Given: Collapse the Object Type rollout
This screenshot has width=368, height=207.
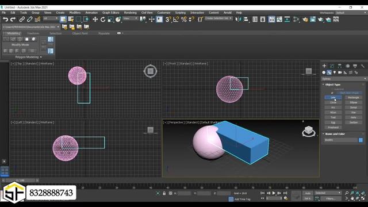Looking at the screenshot, I should coord(332,85).
